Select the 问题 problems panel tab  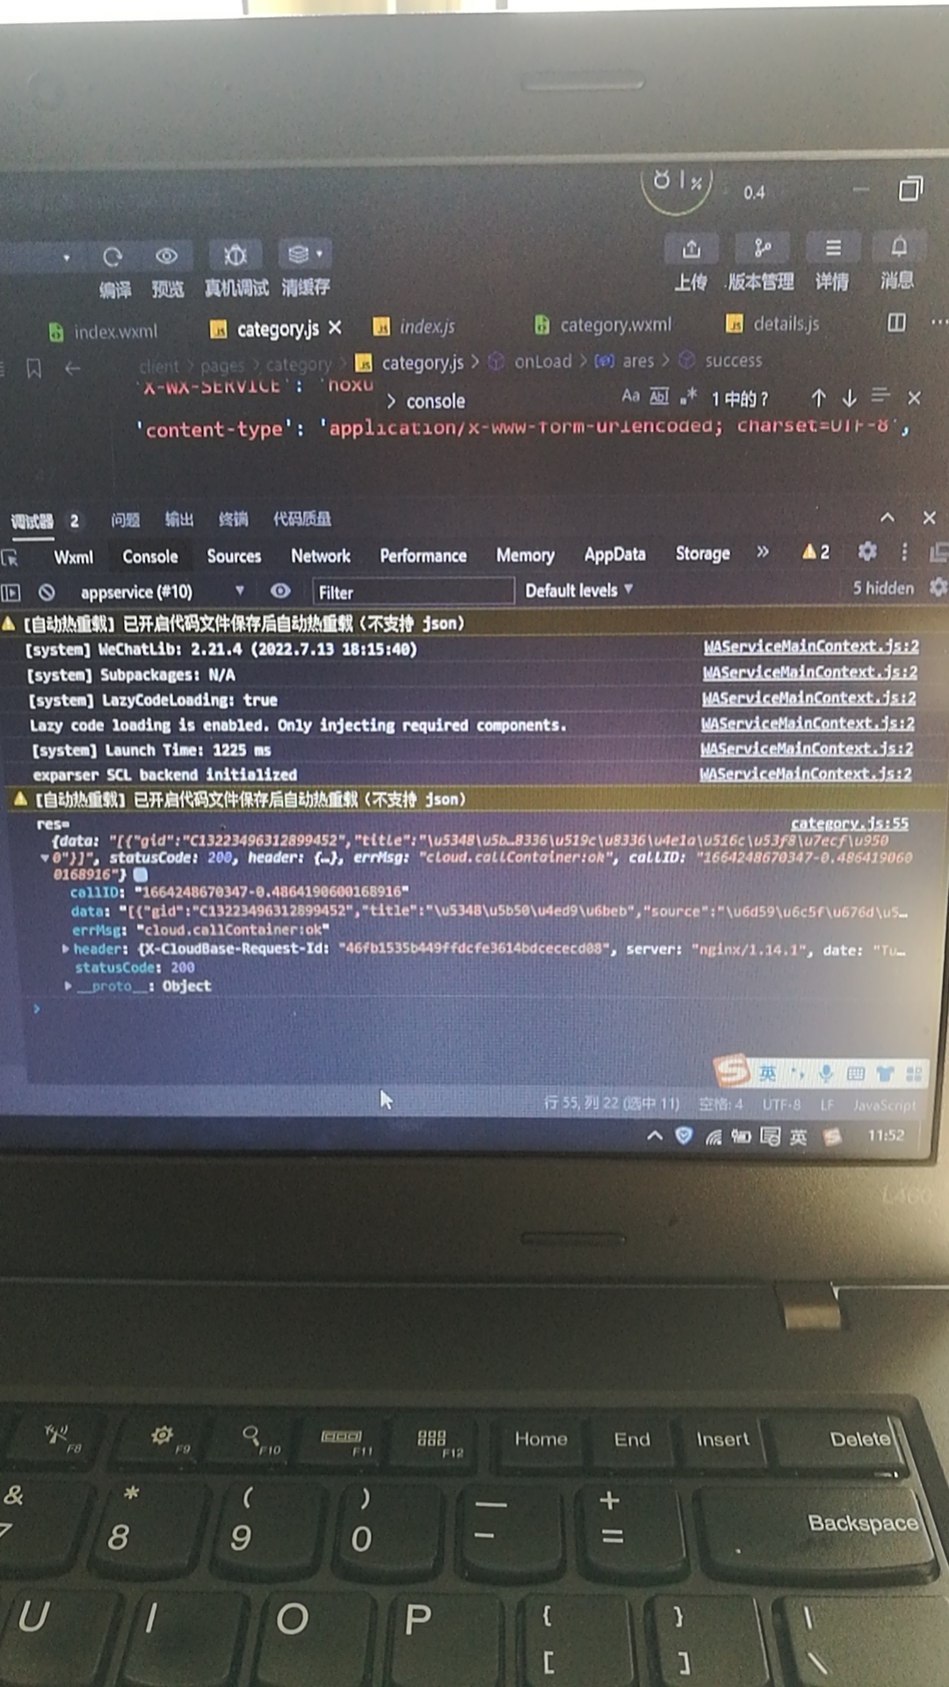coord(126,520)
